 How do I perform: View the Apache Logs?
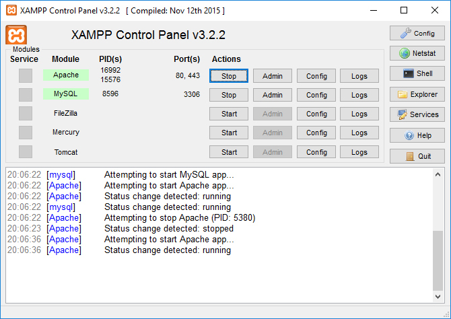pos(359,76)
